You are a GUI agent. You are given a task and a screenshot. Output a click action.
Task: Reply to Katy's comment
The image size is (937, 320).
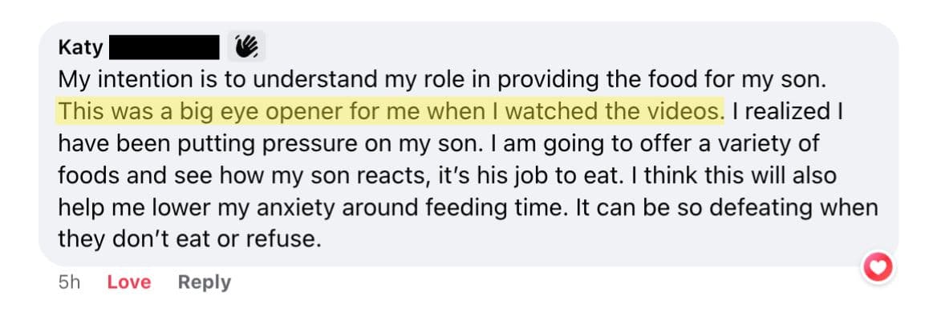204,282
